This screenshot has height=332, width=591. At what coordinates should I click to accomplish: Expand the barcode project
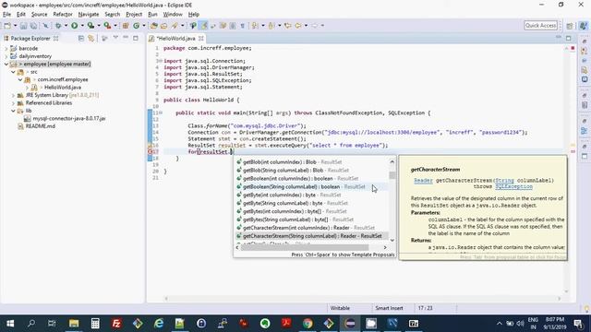6,48
